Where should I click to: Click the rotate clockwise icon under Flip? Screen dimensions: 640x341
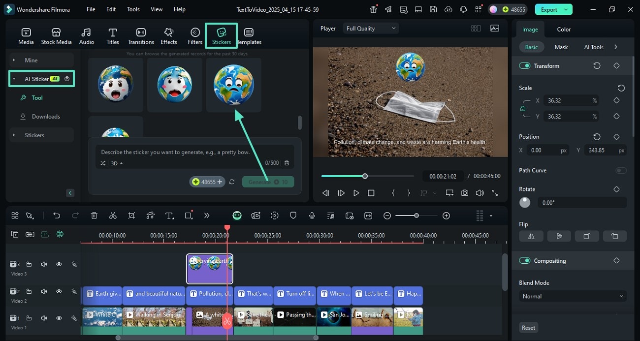[587, 236]
